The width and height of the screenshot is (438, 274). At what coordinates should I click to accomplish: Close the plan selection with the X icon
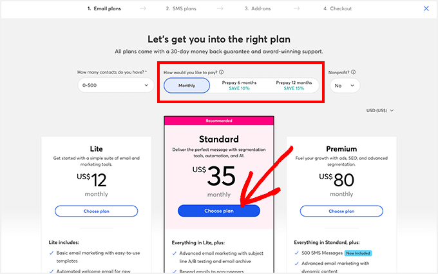pyautogui.click(x=426, y=8)
